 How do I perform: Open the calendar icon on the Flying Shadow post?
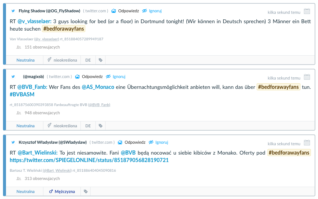click(x=307, y=11)
